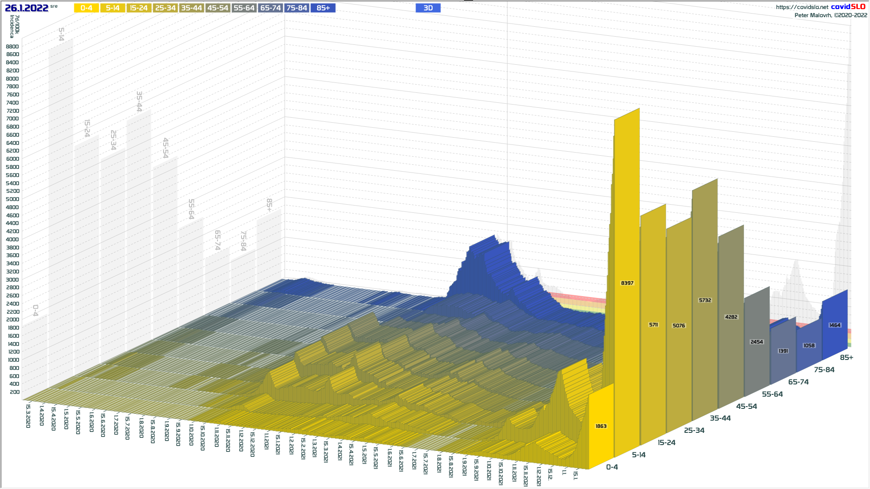This screenshot has height=489, width=870.
Task: Toggle the 25-34 age group legend button
Action: pos(165,8)
